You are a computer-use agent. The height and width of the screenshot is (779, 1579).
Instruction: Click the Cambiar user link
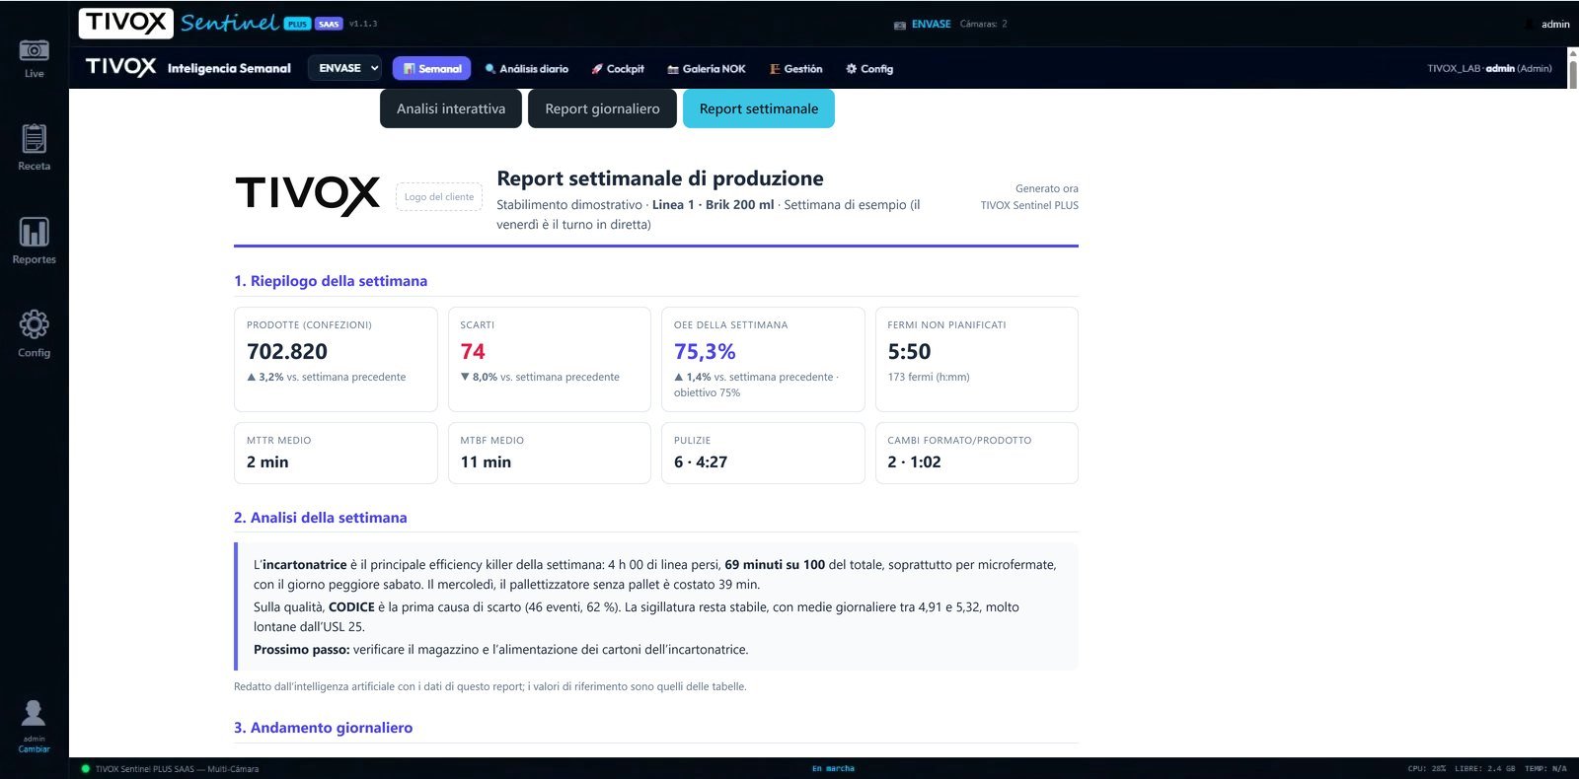click(x=34, y=749)
